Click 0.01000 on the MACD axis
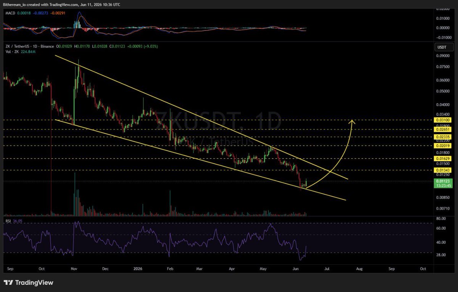 [443, 18]
